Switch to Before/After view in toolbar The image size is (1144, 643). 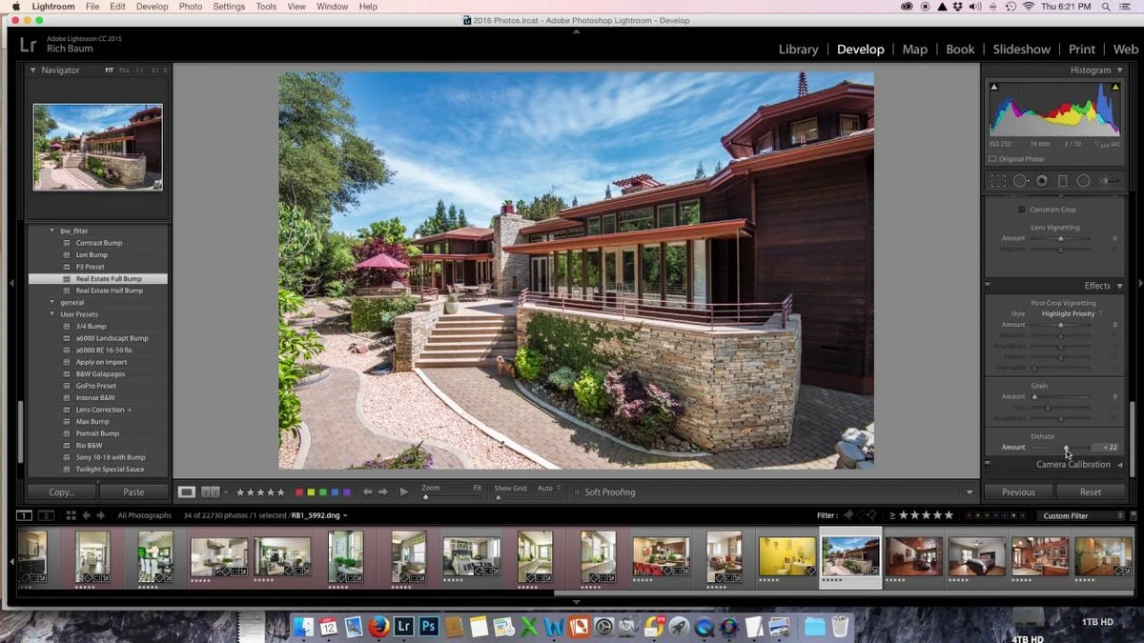click(209, 492)
